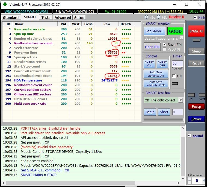Click the Passp button
The width and height of the screenshot is (207, 187).
click(196, 107)
